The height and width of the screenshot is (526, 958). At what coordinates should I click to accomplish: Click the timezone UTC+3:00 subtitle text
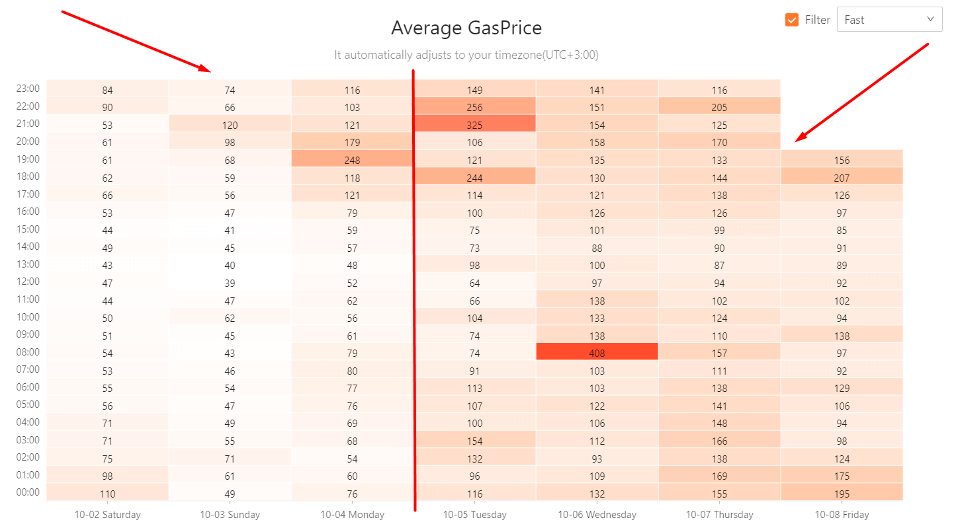(466, 55)
